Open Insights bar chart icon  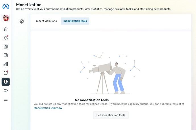coord(6,64)
